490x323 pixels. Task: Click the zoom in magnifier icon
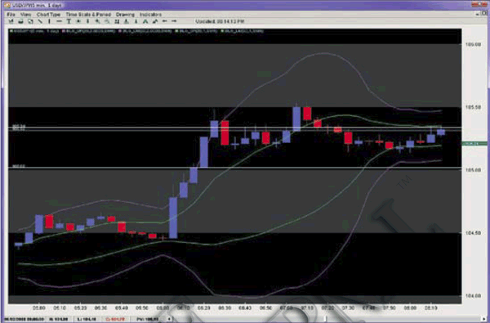click(97, 21)
